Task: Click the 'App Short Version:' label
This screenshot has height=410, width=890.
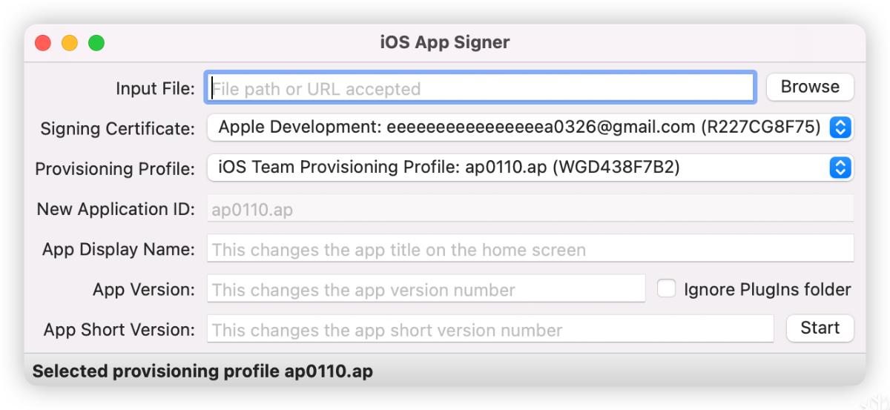Action: tap(119, 329)
